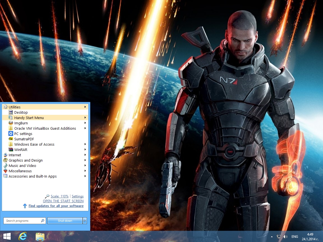Click the Desktop icon in the menu
The image size is (323, 242).
click(11, 112)
